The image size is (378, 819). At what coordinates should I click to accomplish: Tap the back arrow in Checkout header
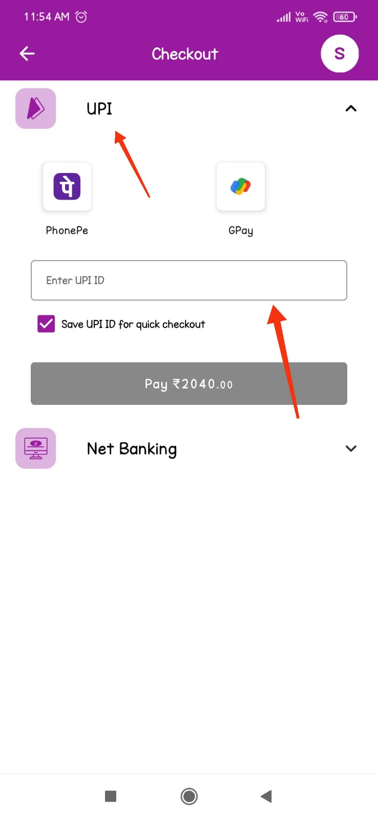(x=27, y=53)
